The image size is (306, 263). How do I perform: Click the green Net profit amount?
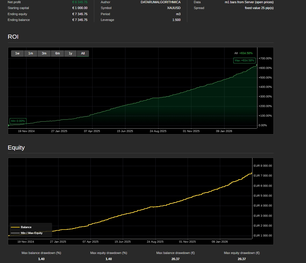[x=80, y=2]
